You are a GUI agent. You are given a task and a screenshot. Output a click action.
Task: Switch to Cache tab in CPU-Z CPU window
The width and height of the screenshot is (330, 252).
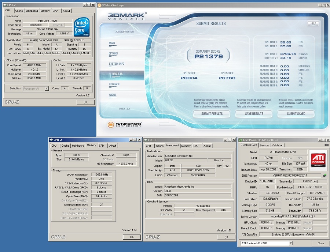(x=19, y=11)
